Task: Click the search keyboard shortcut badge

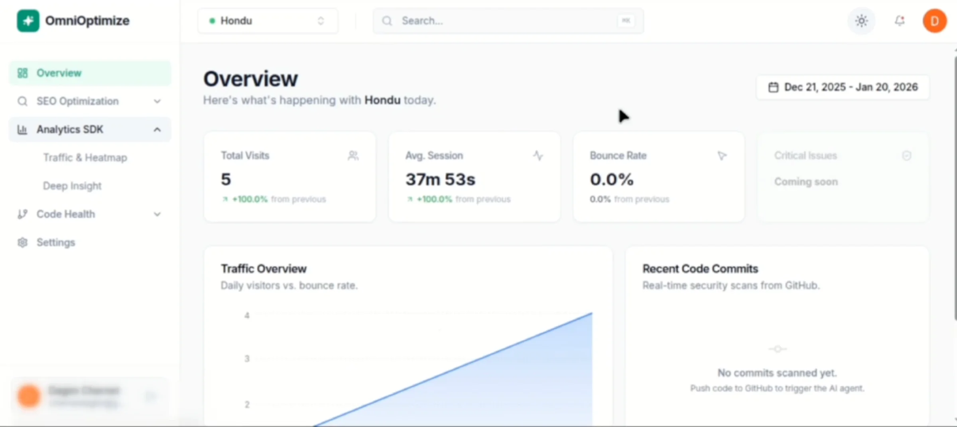Action: click(x=626, y=21)
